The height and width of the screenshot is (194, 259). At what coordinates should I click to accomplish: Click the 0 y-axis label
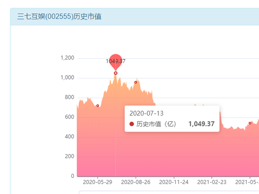pos(73,176)
